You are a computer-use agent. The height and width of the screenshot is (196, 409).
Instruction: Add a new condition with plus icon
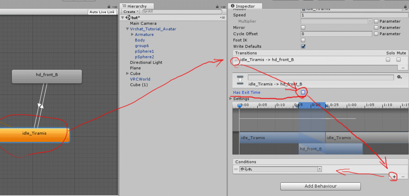coord(394,177)
